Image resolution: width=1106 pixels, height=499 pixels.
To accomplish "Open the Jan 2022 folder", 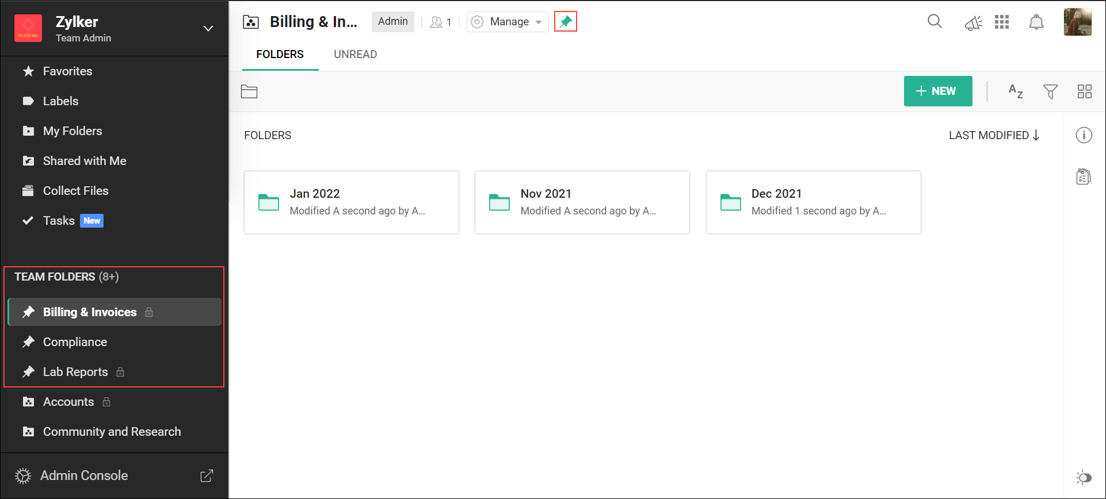I will pyautogui.click(x=351, y=202).
